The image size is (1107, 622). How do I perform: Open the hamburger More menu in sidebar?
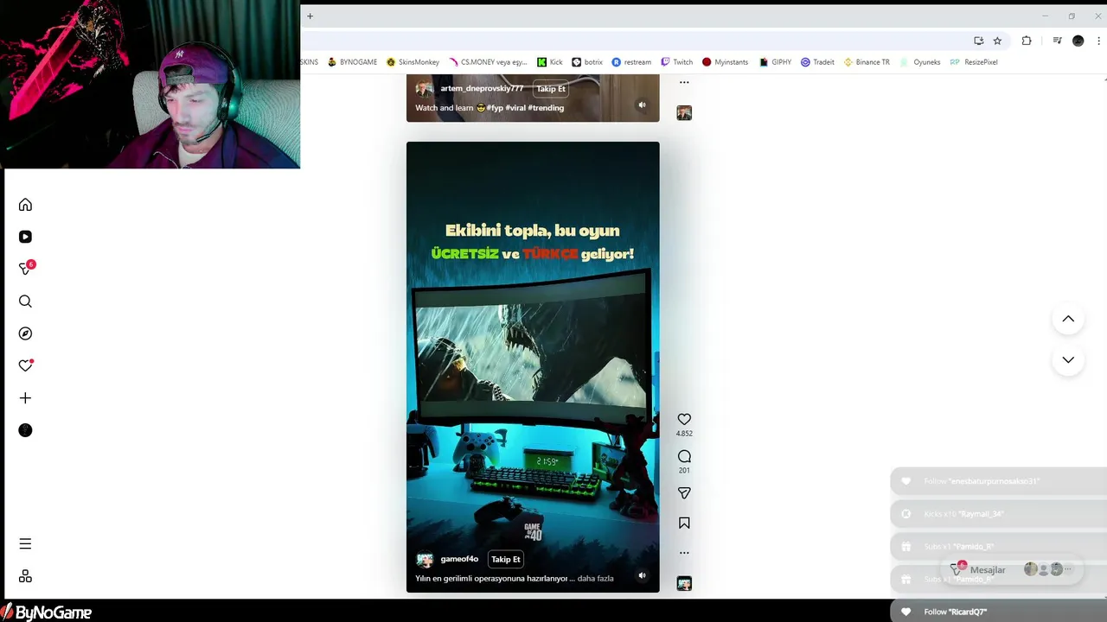25,544
